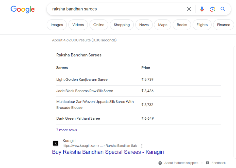Switch to the Images filter
Viewport: 236px width, 168px height.
57,25
